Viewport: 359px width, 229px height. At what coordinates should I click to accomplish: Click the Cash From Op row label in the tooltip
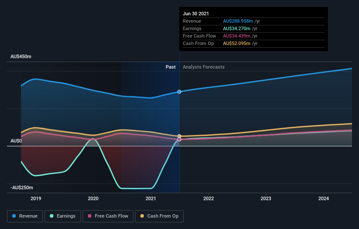tap(198, 43)
